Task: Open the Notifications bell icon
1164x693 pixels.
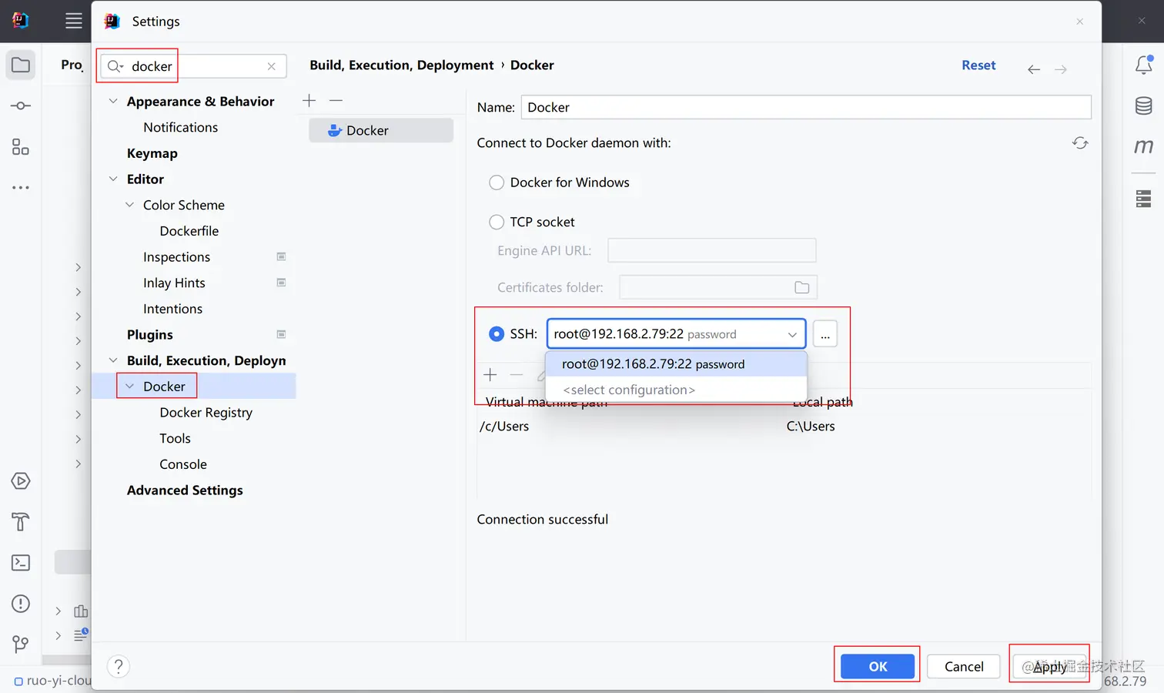Action: click(1144, 65)
